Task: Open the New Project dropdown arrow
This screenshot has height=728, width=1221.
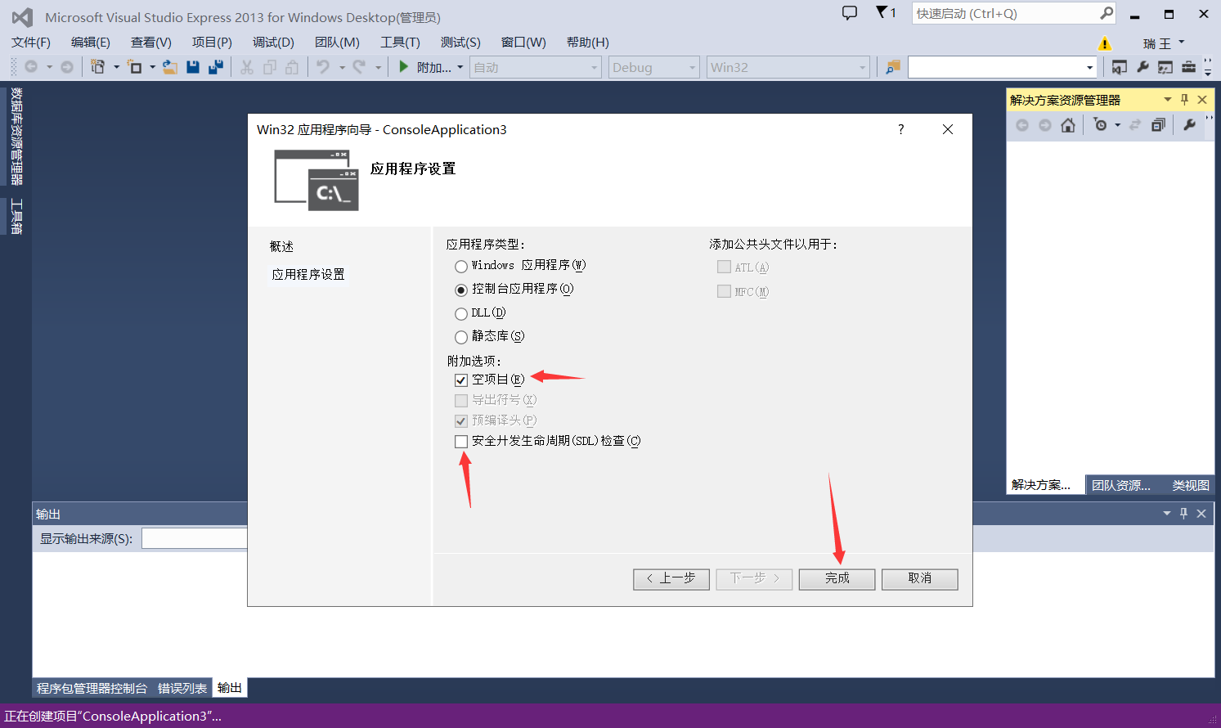Action: click(116, 67)
